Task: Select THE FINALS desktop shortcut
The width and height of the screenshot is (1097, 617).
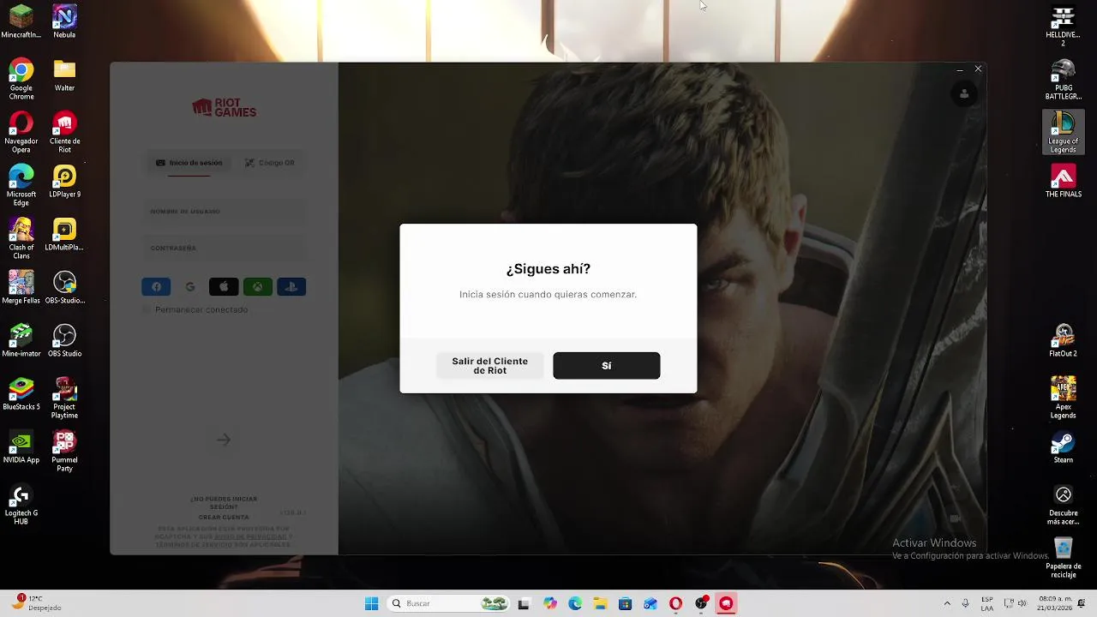Action: point(1064,181)
